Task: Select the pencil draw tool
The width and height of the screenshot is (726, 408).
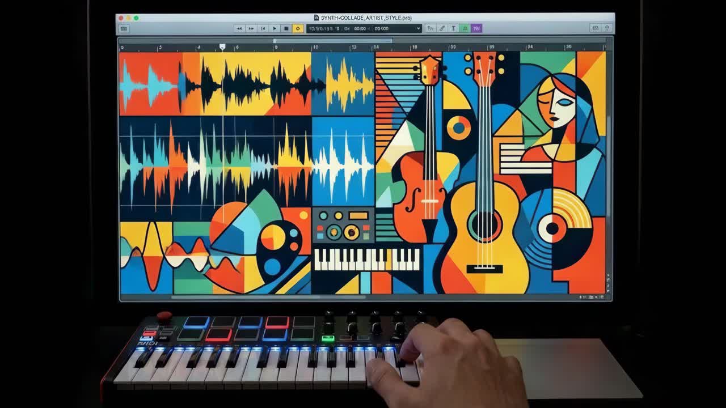Action: pyautogui.click(x=442, y=28)
